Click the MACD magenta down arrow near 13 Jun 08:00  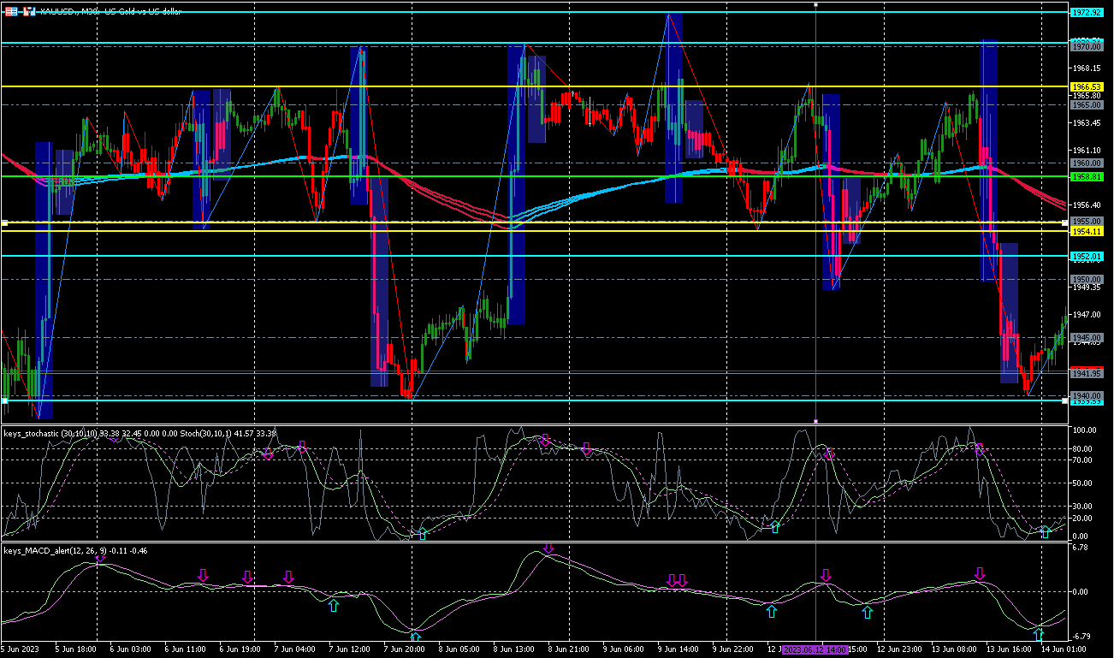point(980,573)
